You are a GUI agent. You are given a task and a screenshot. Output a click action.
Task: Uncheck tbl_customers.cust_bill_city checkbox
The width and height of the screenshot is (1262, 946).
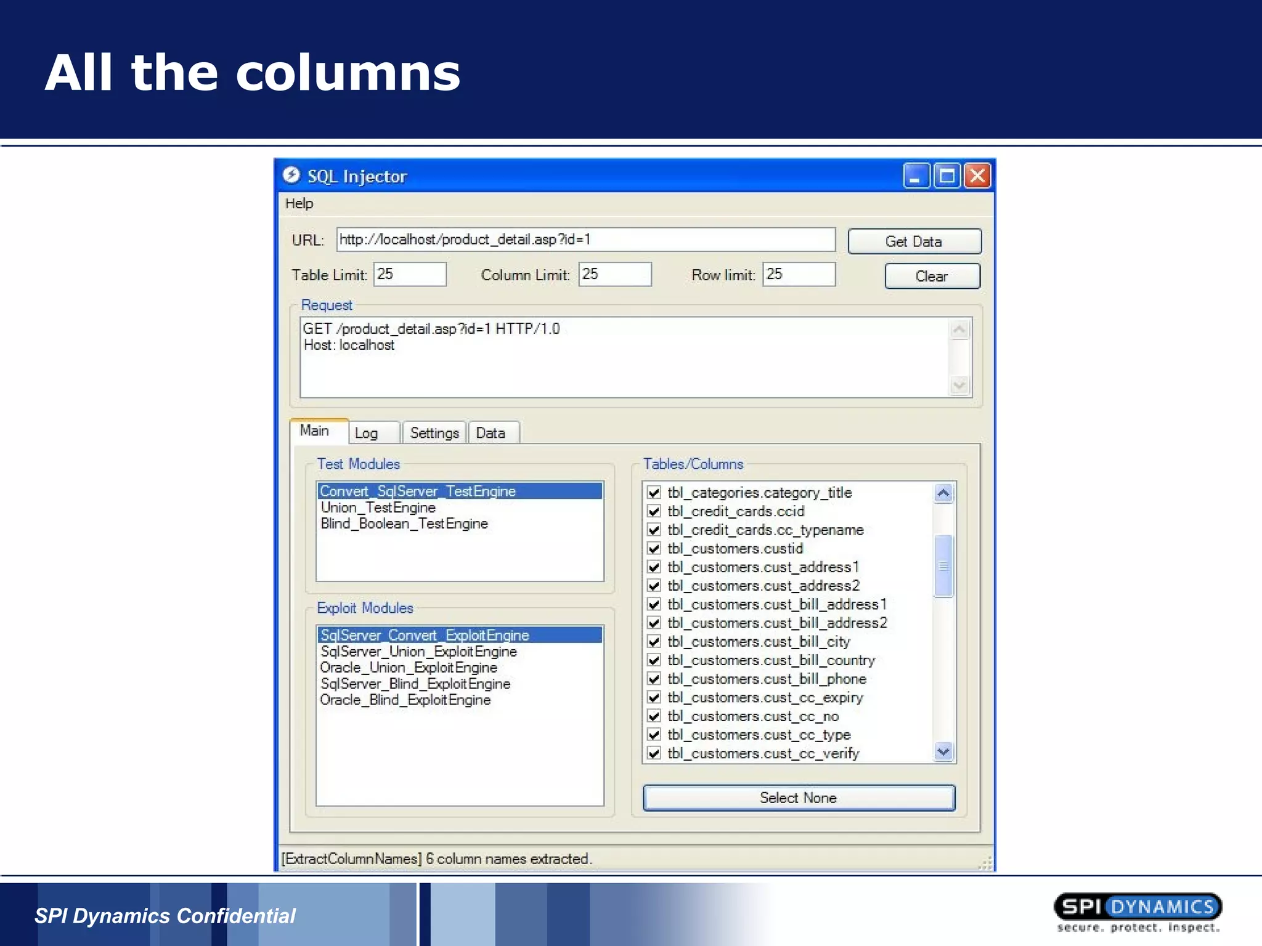click(654, 642)
